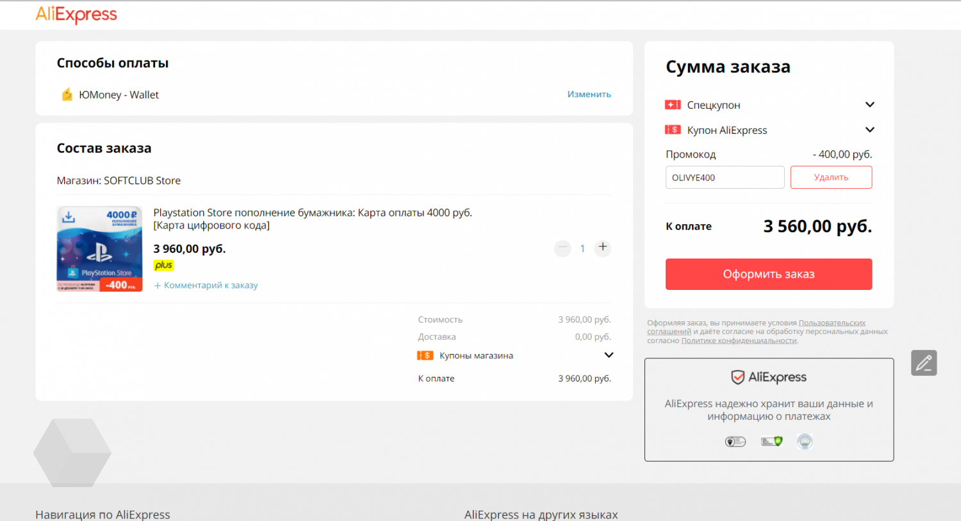Click the yellow plus badge
This screenshot has height=521, width=961.
(163, 265)
